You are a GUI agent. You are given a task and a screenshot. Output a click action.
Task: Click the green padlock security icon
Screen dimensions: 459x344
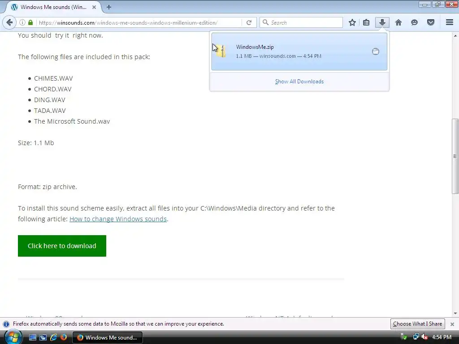point(30,22)
